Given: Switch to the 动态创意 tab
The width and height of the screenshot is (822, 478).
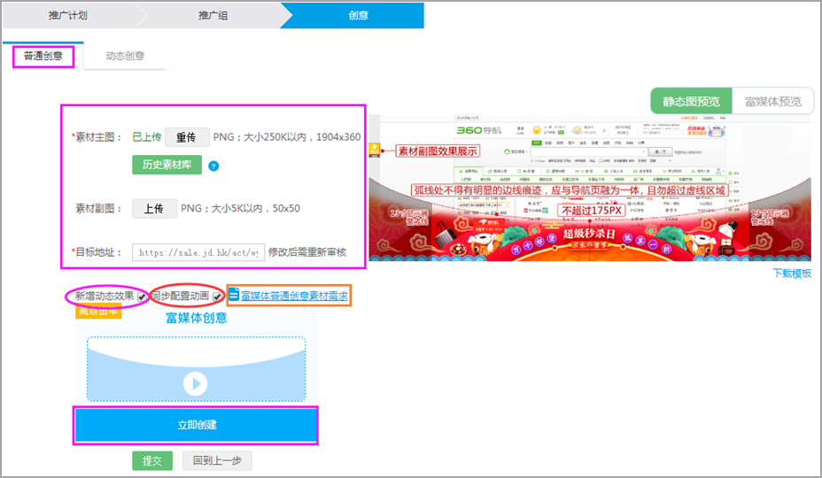Looking at the screenshot, I should coord(125,56).
